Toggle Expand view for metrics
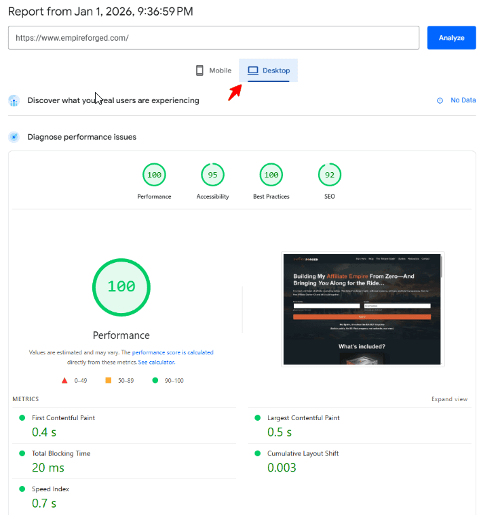 tap(449, 399)
